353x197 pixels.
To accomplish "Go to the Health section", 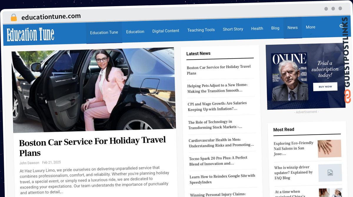I will (257, 29).
